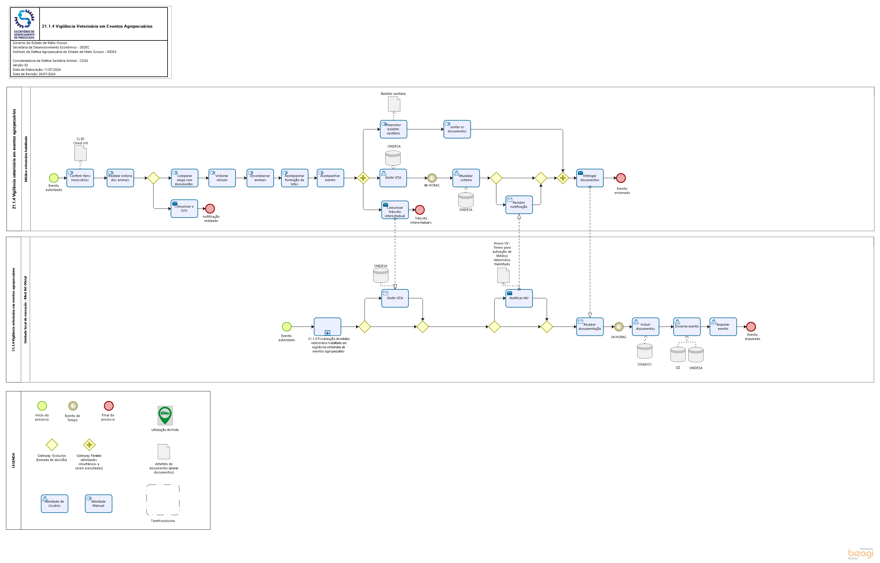This screenshot has height=563, width=880.
Task: Select the Arquivar evento task
Action: [723, 327]
